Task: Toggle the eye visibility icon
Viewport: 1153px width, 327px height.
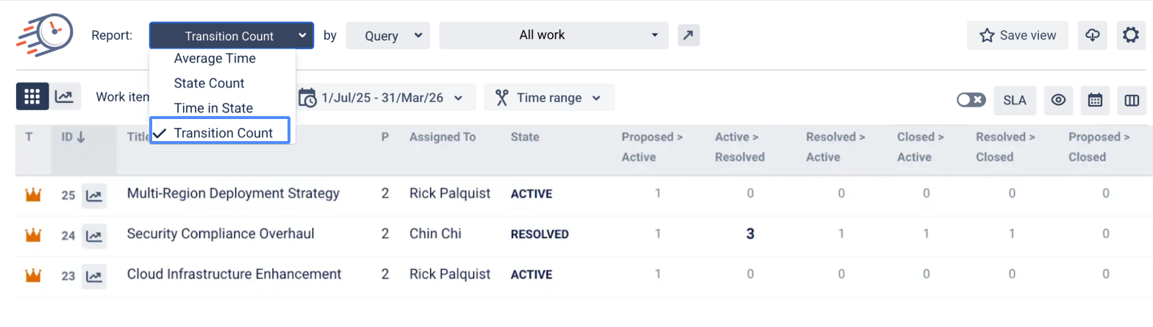Action: pyautogui.click(x=1058, y=101)
